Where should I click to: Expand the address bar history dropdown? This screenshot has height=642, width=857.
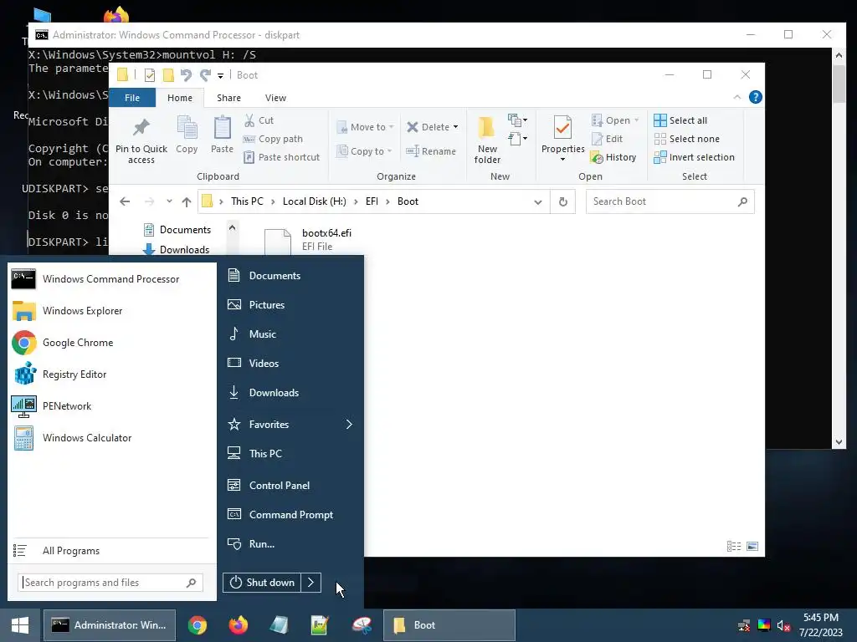[538, 202]
